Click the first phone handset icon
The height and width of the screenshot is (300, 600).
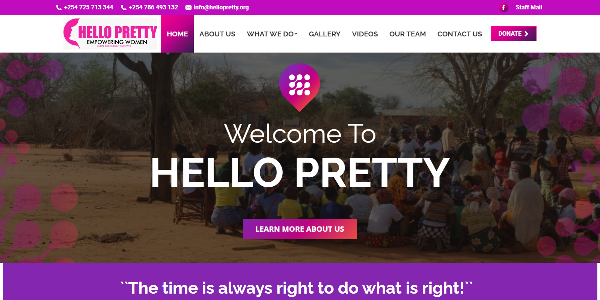(x=59, y=8)
